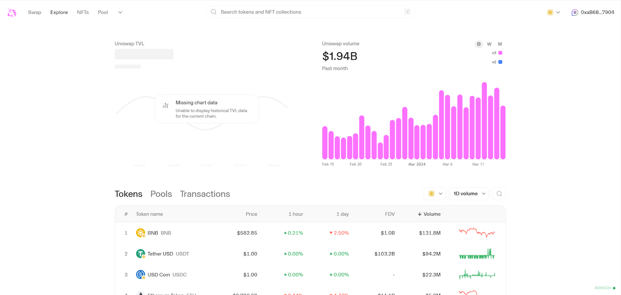This screenshot has height=295, width=621.
Task: Click BNB volume $131.8M
Action: tap(430, 233)
